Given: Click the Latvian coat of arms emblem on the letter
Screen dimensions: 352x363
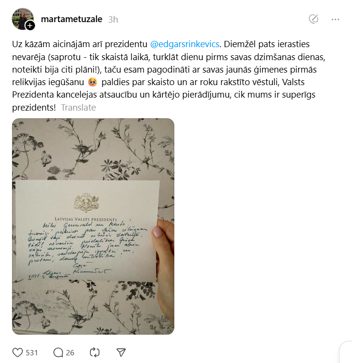Looking at the screenshot, I should pyautogui.click(x=86, y=203).
